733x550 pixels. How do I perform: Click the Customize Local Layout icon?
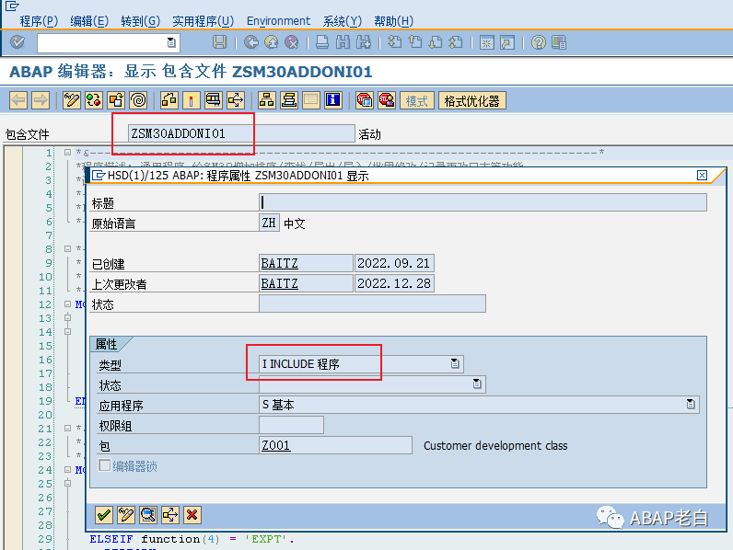coord(559,42)
